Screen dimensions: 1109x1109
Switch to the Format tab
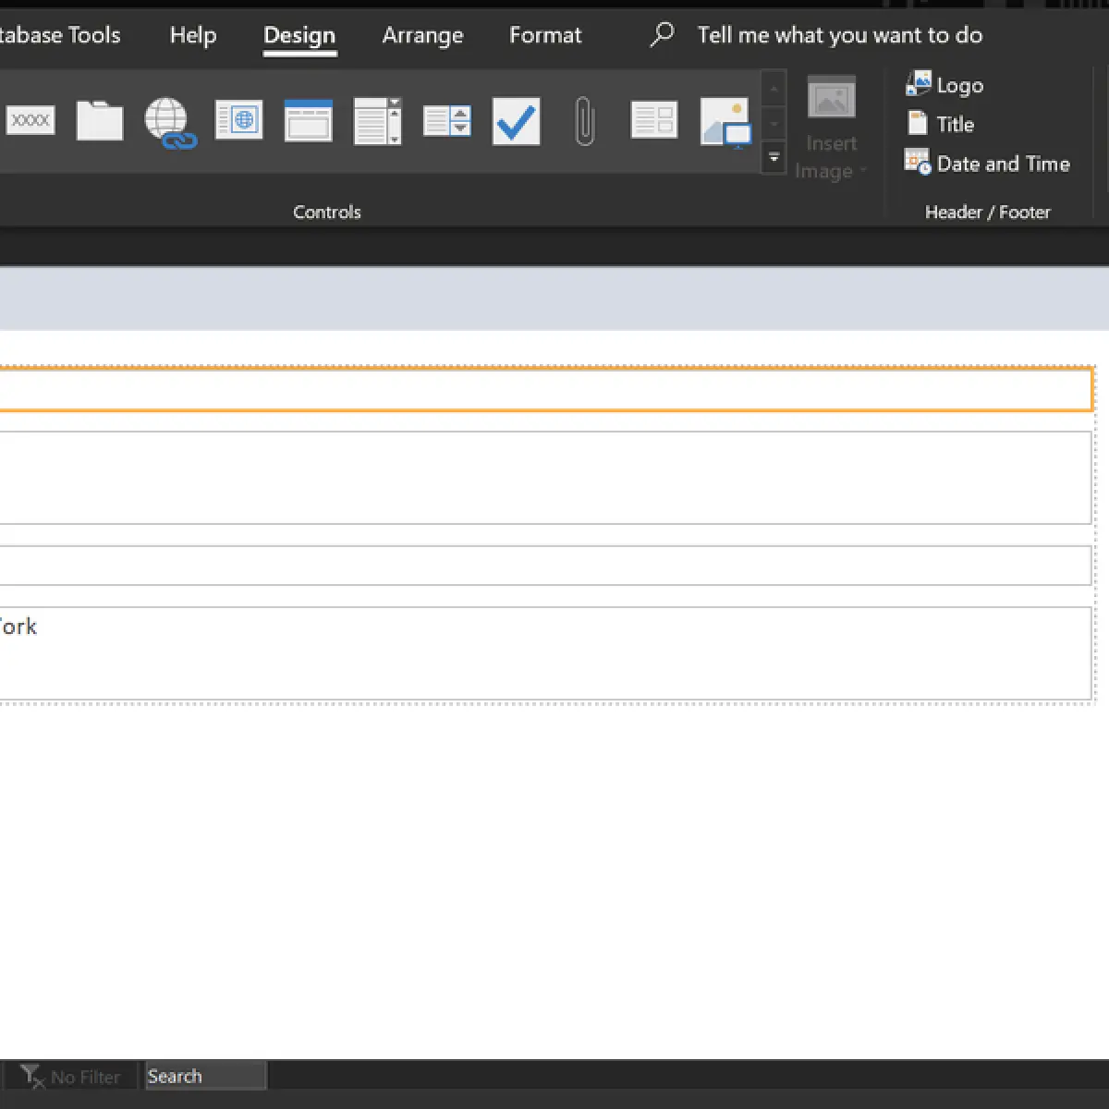(x=545, y=35)
